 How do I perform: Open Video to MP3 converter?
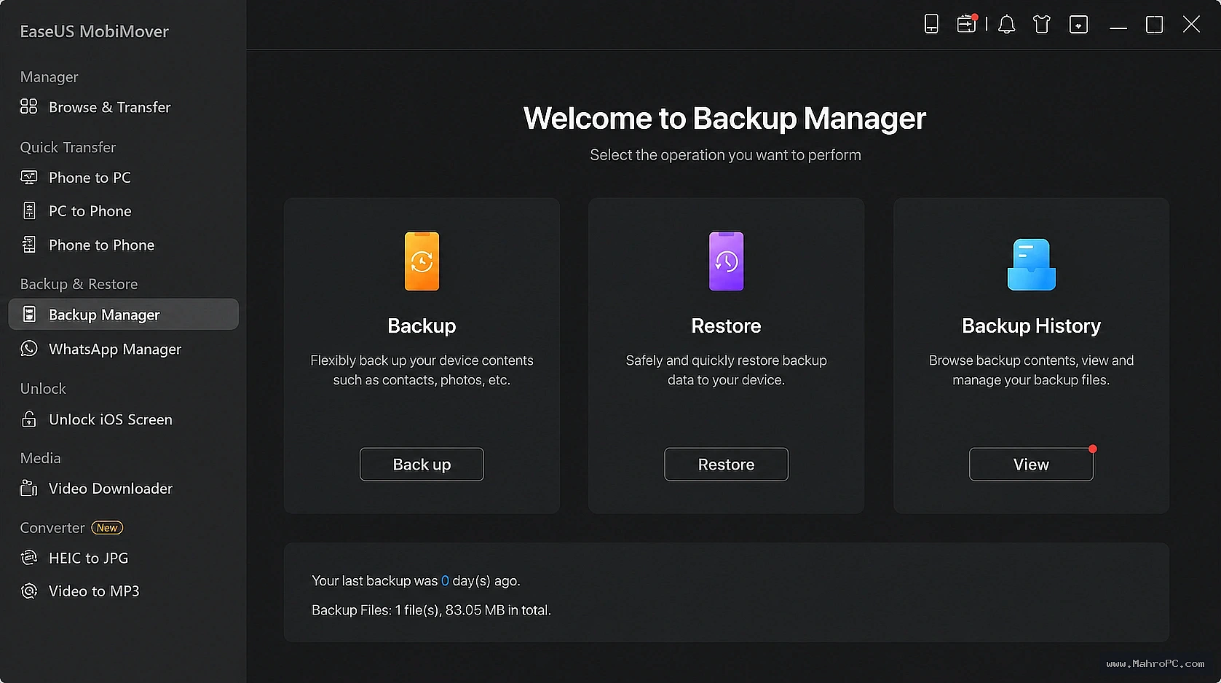93,591
